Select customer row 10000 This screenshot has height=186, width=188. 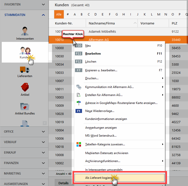tap(59, 48)
